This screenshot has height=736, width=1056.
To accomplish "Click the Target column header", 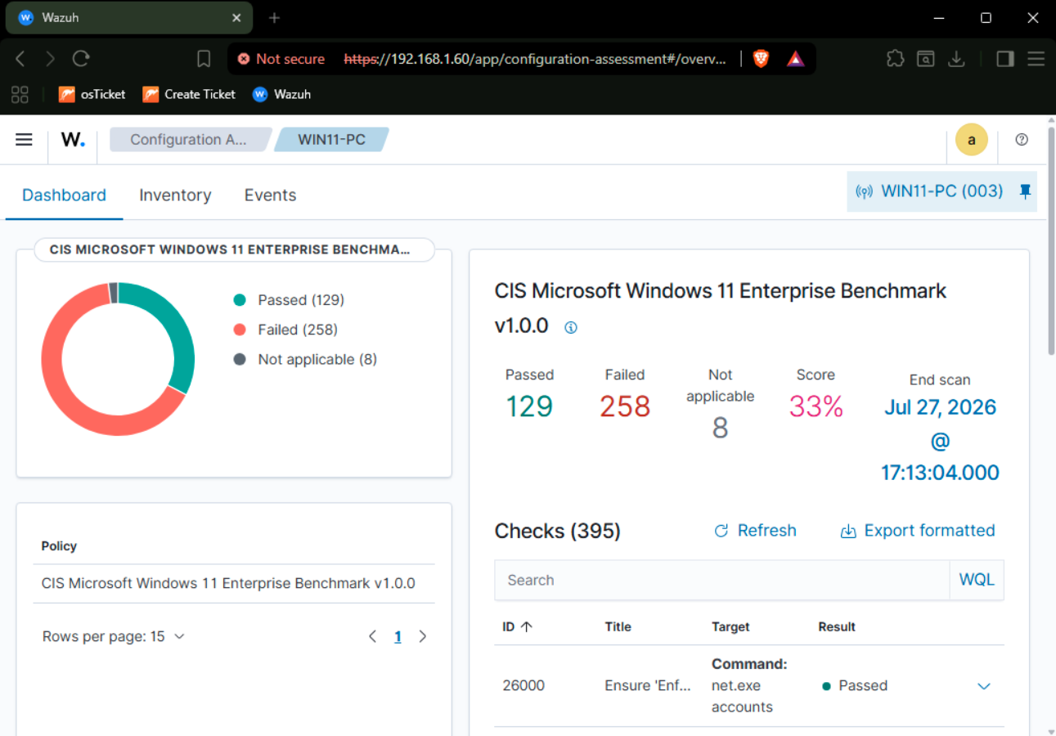I will coord(730,626).
